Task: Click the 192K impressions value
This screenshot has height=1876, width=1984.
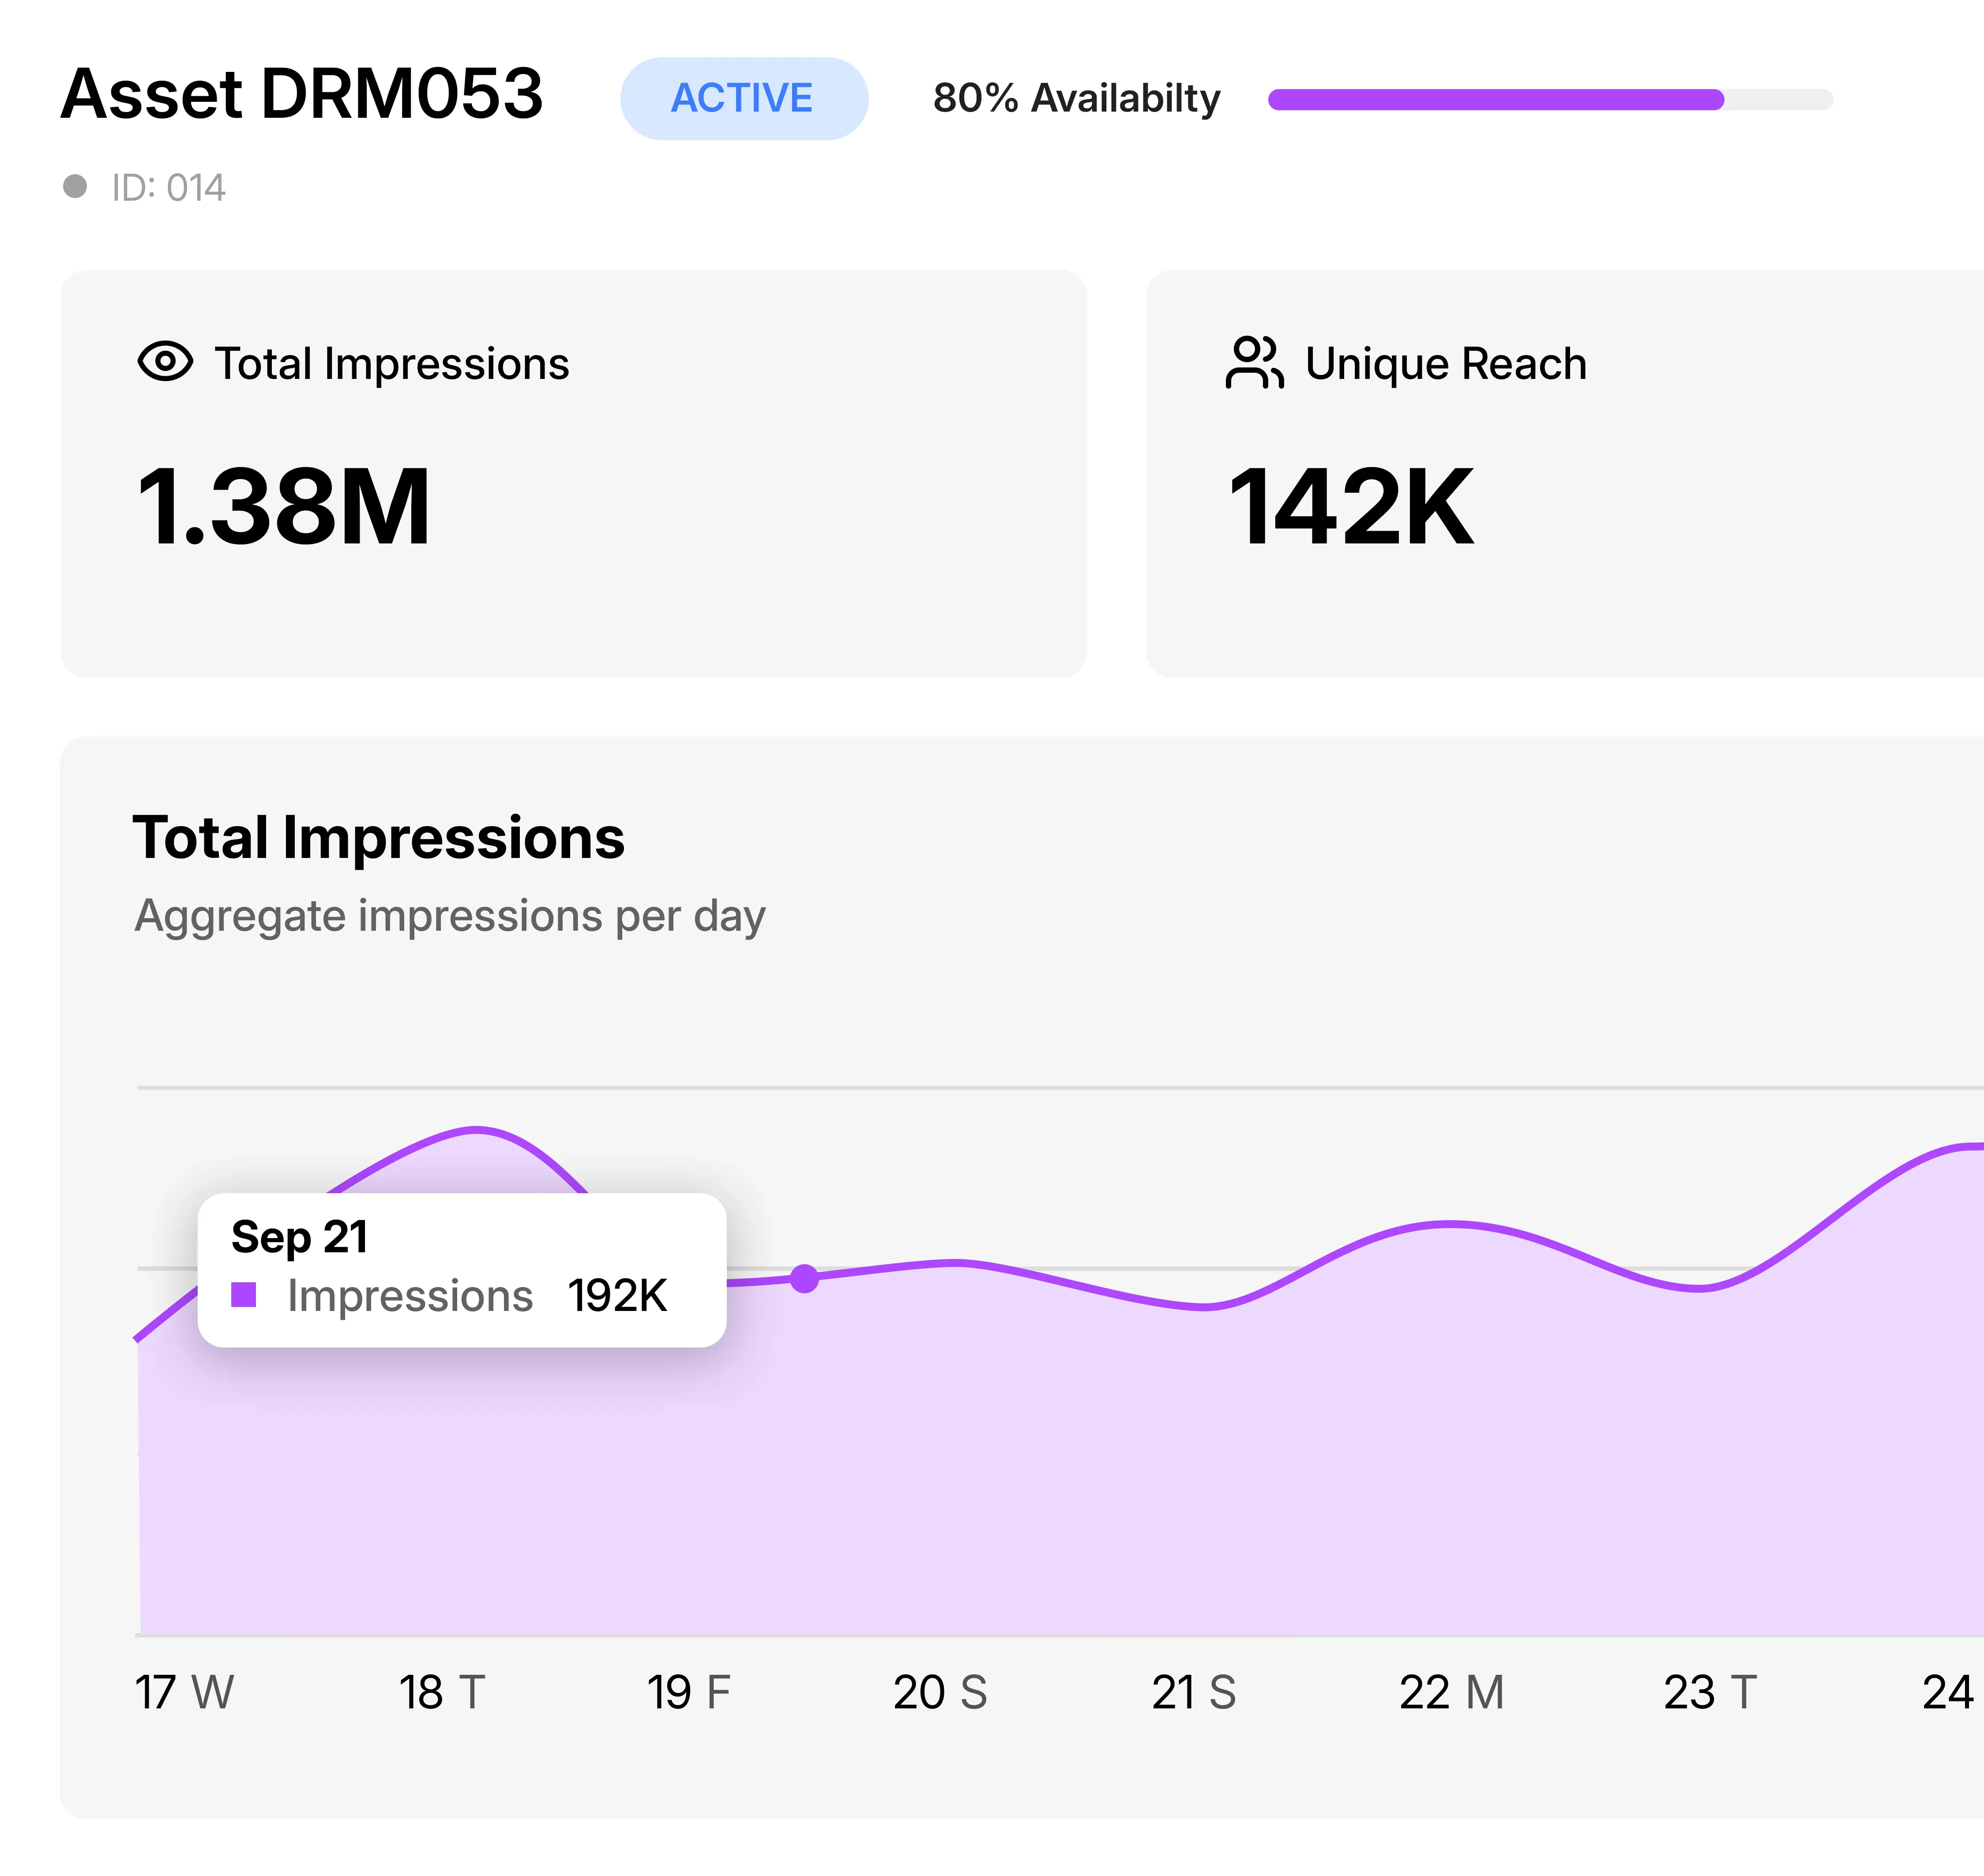Action: tap(618, 1295)
